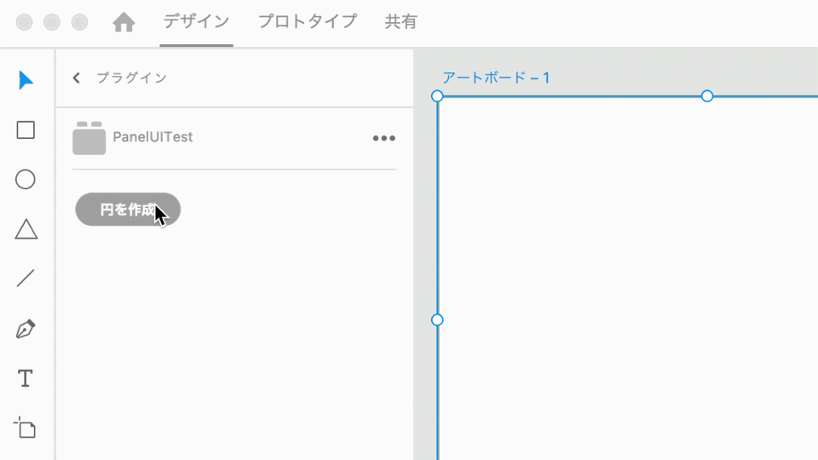Click the プラグイン panel title
This screenshot has width=818, height=460.
132,78
